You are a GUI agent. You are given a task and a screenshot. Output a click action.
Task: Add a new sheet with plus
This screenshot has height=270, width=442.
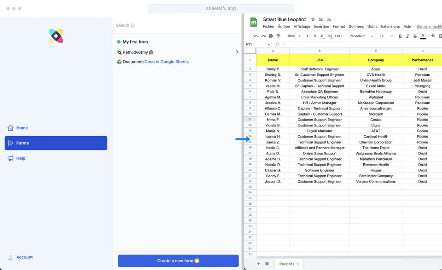click(258, 264)
